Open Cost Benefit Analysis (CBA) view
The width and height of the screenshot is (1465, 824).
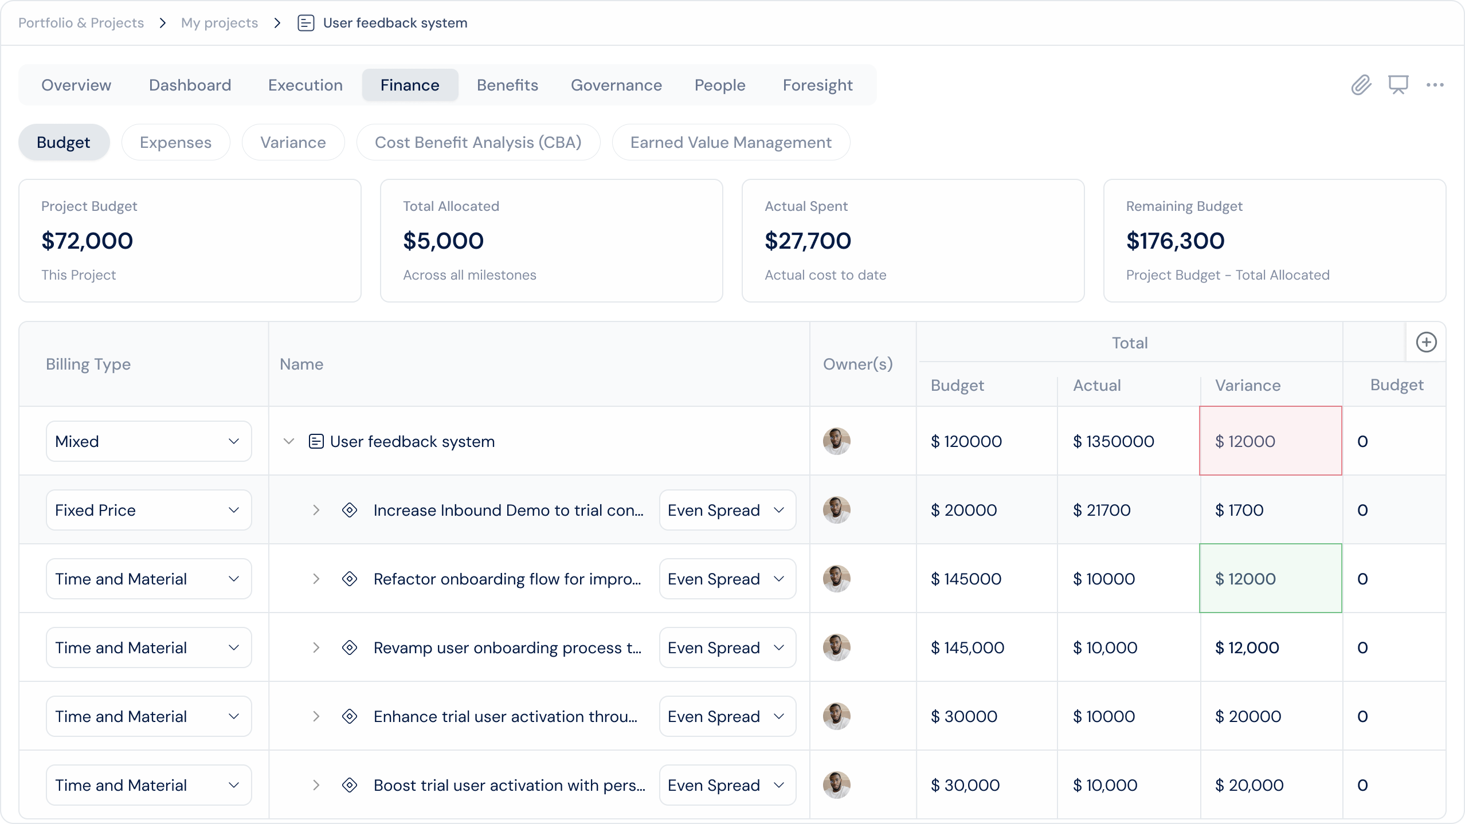point(478,142)
